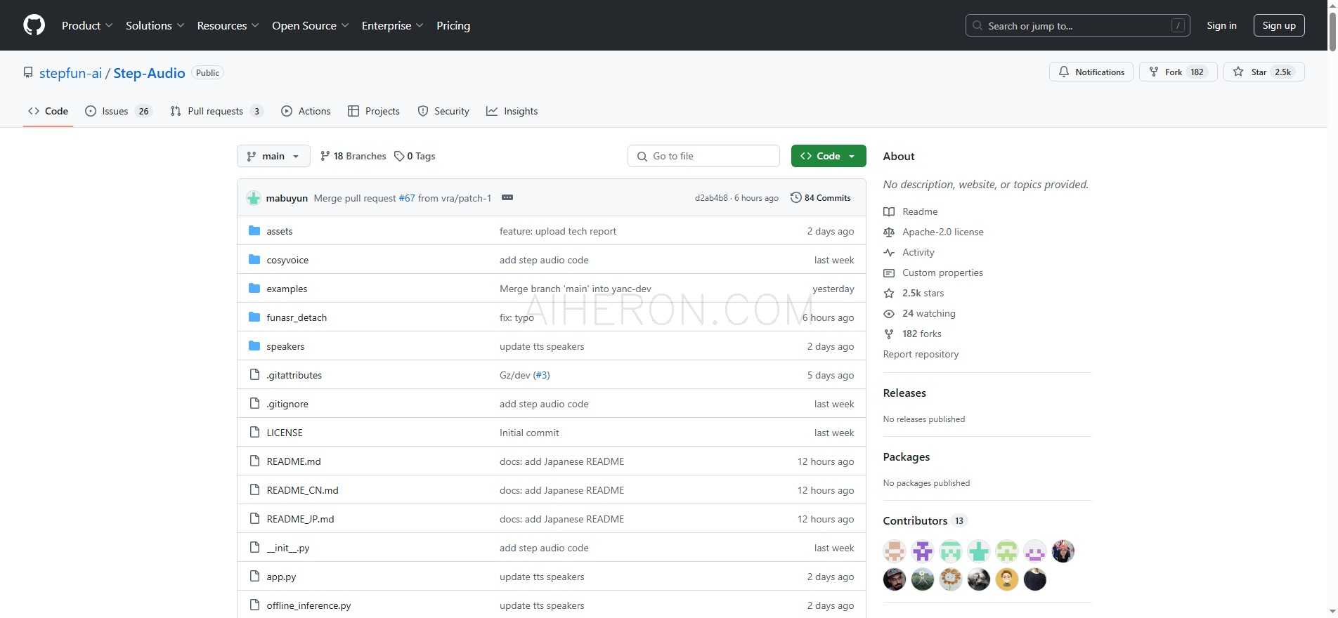1338x618 pixels.
Task: Click the Sign up button
Action: [x=1279, y=25]
